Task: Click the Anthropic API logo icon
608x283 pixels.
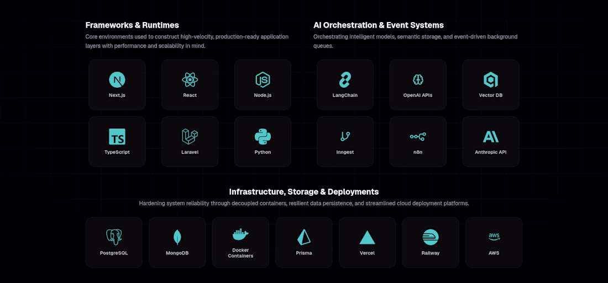Action: click(491, 137)
